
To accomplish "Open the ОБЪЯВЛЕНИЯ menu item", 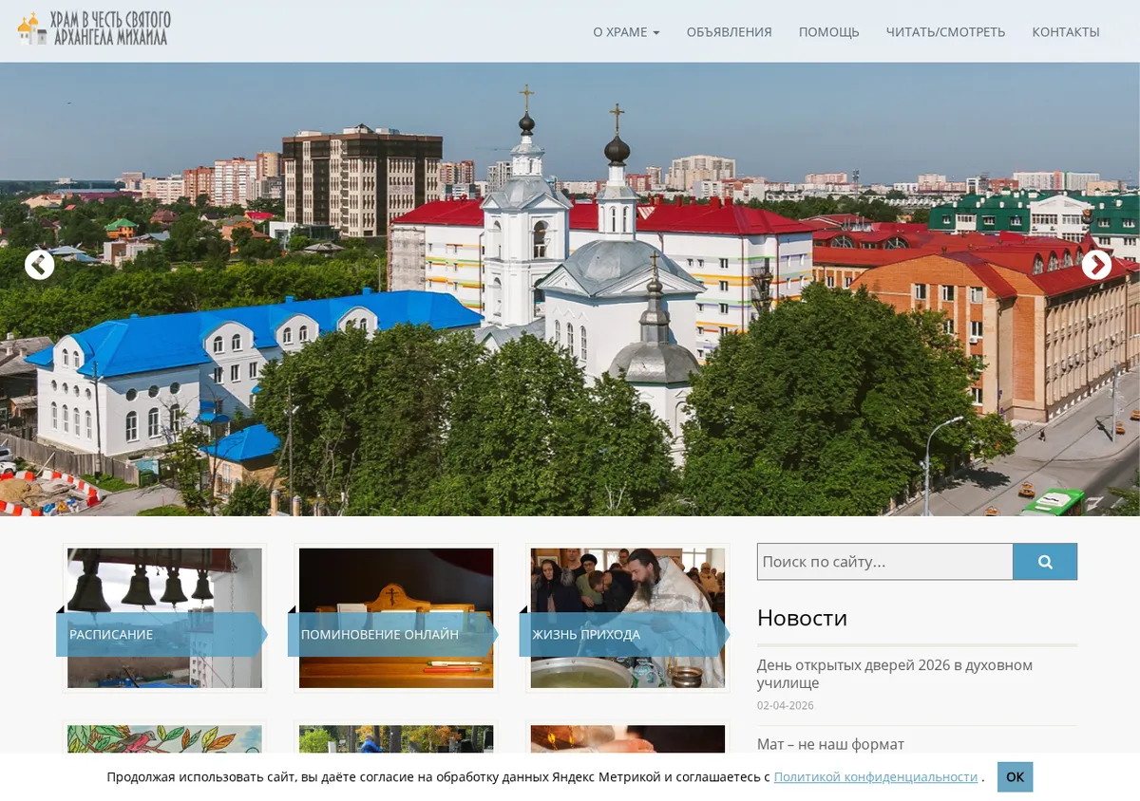I will click(729, 31).
